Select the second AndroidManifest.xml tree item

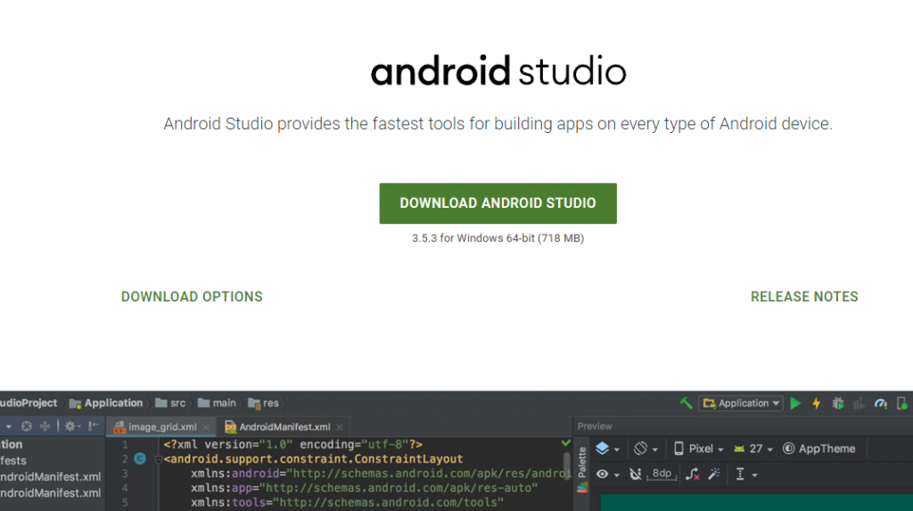(50, 493)
